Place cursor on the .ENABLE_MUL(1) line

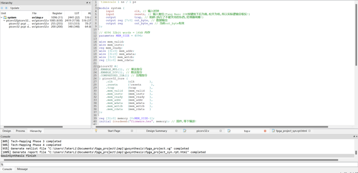pyautogui.click(x=121, y=69)
